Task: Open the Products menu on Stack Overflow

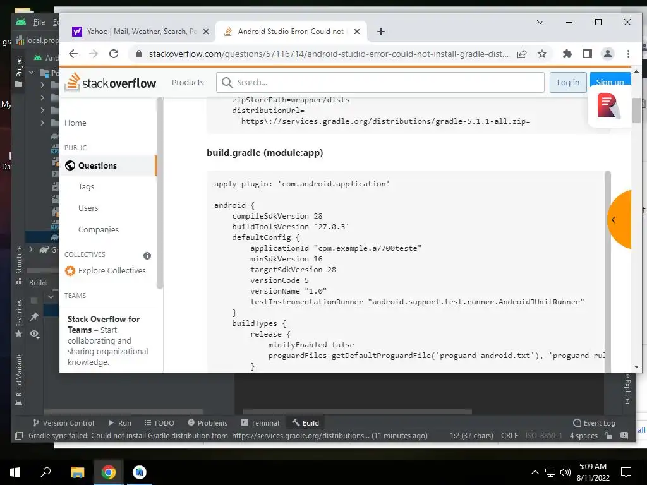Action: pos(188,83)
